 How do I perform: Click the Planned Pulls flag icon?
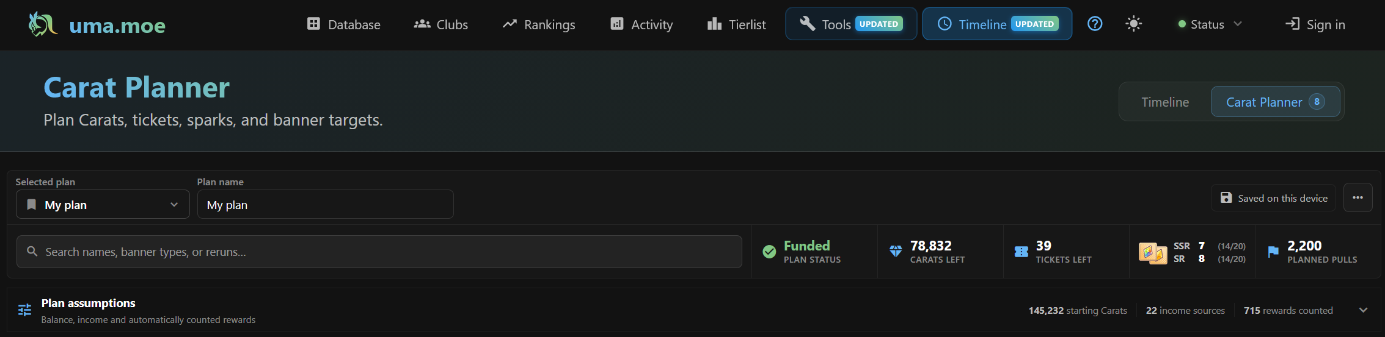[x=1273, y=252]
